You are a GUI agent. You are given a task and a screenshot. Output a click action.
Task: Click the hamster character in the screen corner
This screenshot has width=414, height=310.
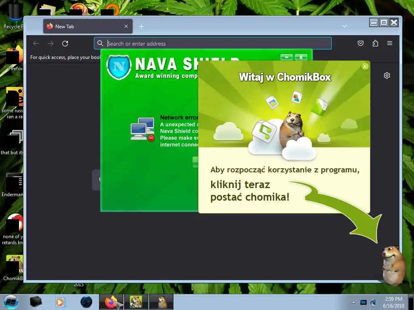click(393, 265)
